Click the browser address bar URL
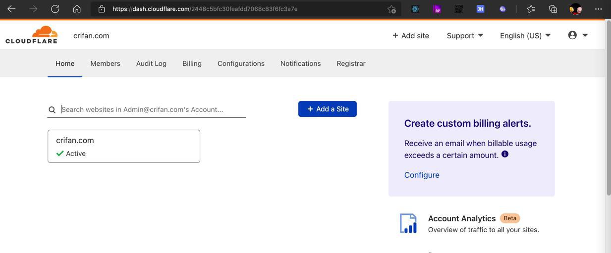This screenshot has height=253, width=611. [205, 9]
